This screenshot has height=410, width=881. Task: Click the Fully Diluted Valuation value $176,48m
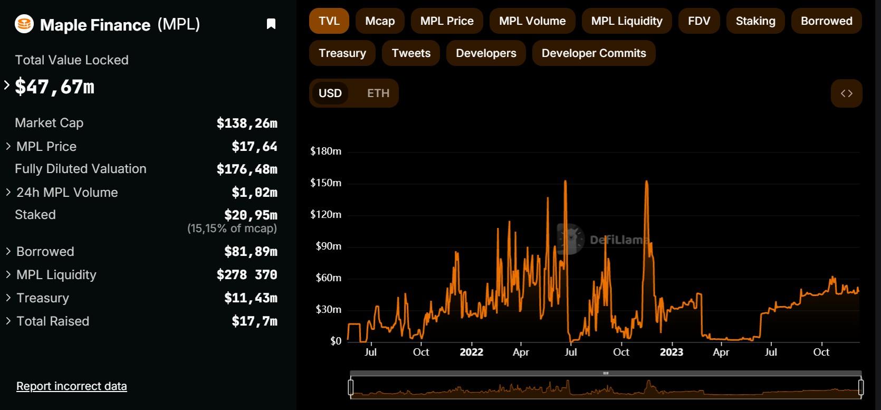tap(247, 169)
